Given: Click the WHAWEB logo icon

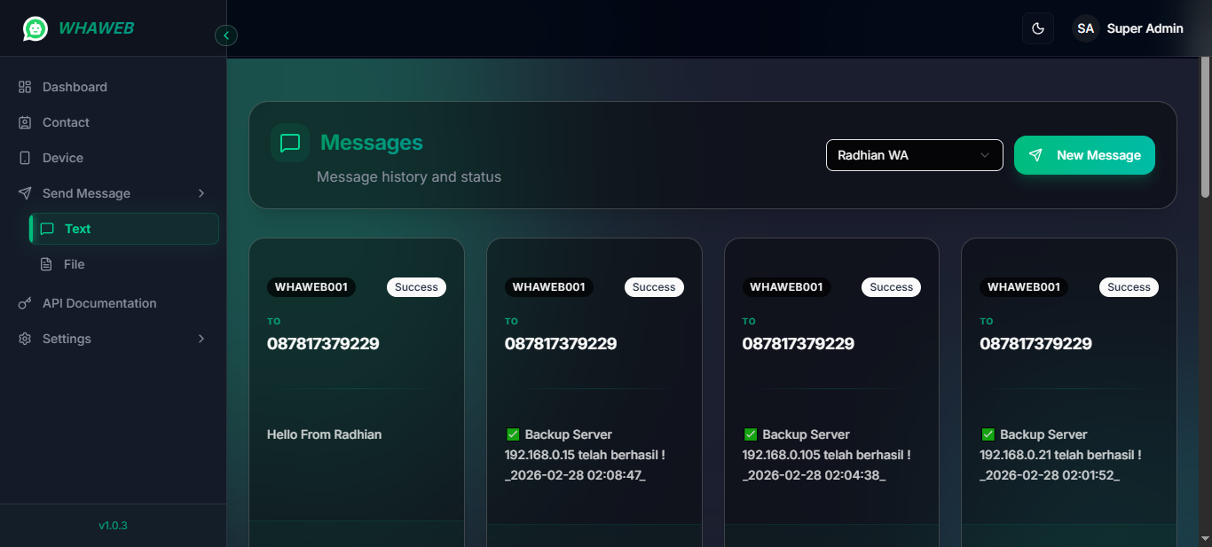Looking at the screenshot, I should (35, 27).
